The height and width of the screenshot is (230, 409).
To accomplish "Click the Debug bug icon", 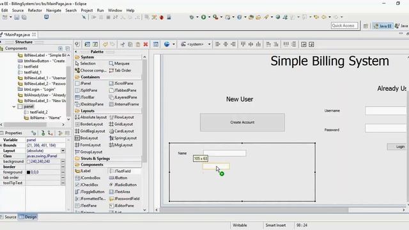I will click(x=192, y=17).
